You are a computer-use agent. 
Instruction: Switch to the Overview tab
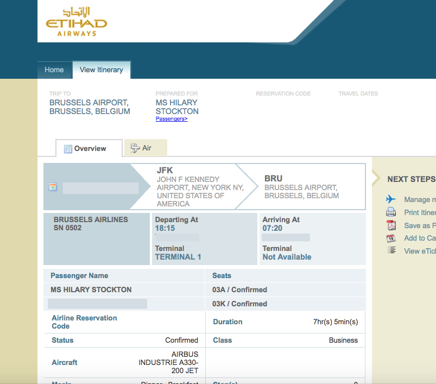(x=89, y=148)
